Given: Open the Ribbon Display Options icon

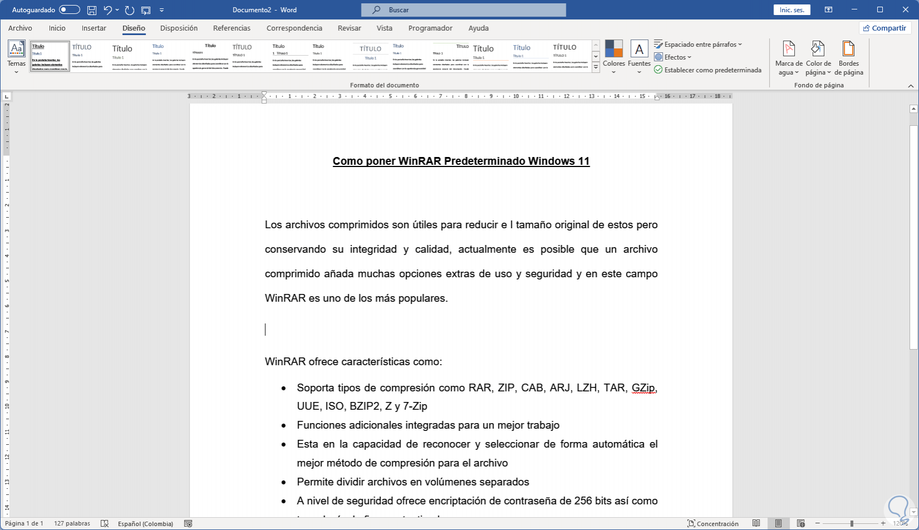Looking at the screenshot, I should point(829,10).
